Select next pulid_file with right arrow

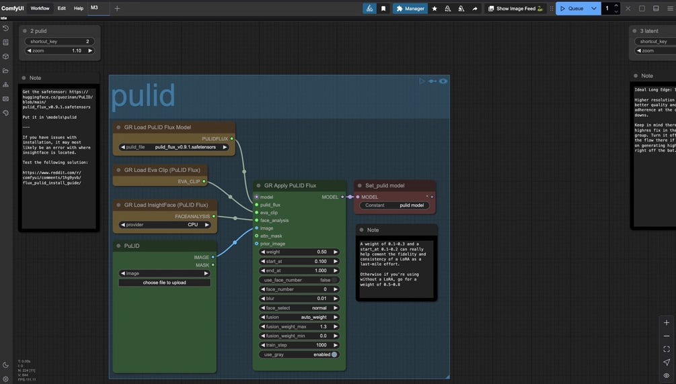(225, 147)
